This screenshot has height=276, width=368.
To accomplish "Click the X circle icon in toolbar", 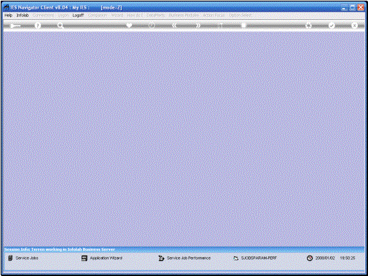I will (x=354, y=25).
